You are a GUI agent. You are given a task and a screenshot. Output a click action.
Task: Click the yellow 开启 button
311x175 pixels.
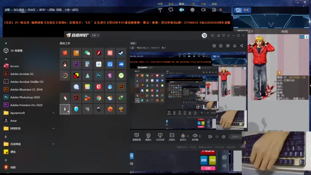point(212,160)
